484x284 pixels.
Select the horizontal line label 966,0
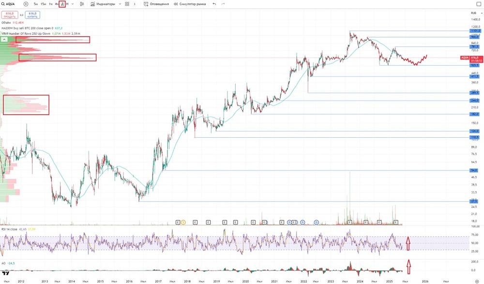pyautogui.click(x=475, y=37)
